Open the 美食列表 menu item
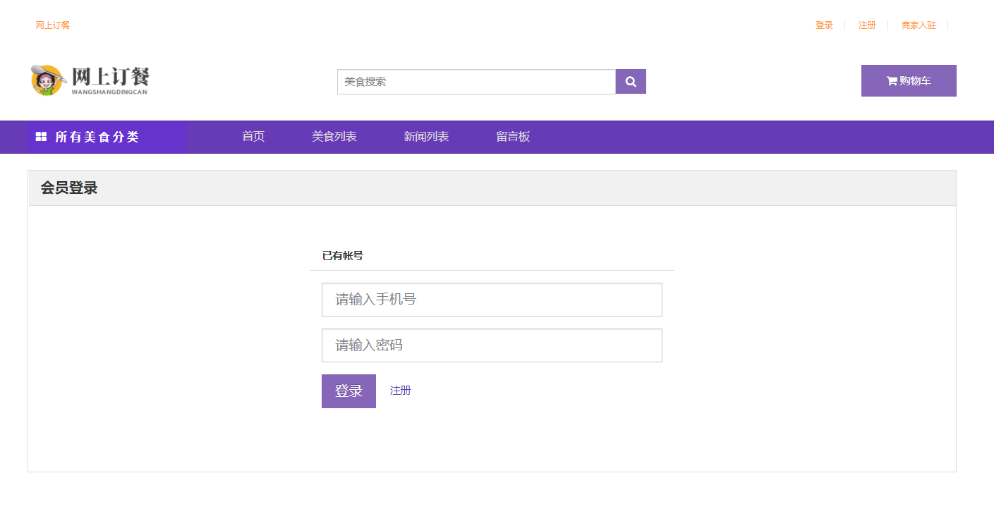Screen dimensions: 994x509 click(335, 137)
